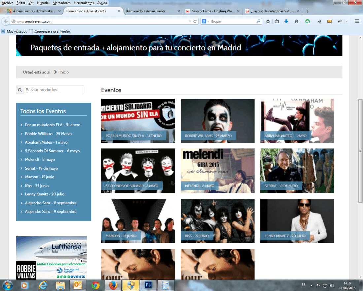Open Google Chrome from the taskbar
Viewport: 363px width, 291px height.
[x=95, y=285]
